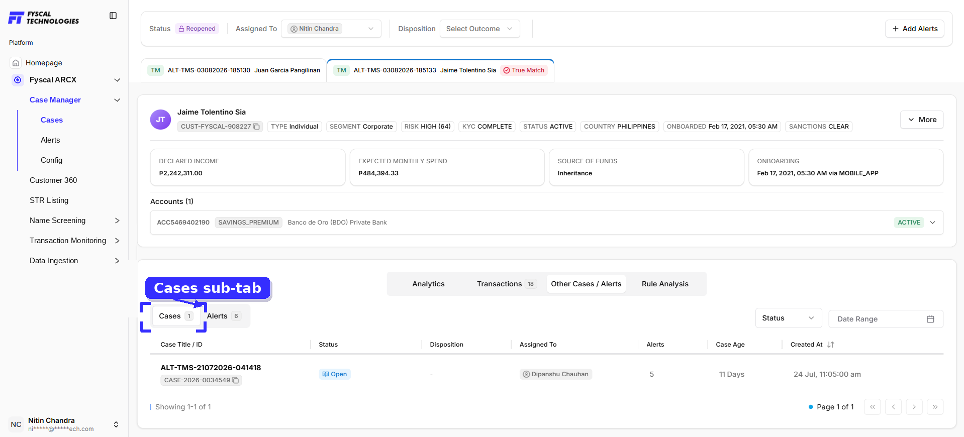
Task: Click the Date Range input field
Action: click(886, 319)
